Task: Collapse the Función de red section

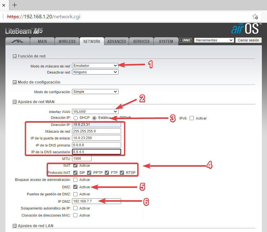Action: (14, 56)
